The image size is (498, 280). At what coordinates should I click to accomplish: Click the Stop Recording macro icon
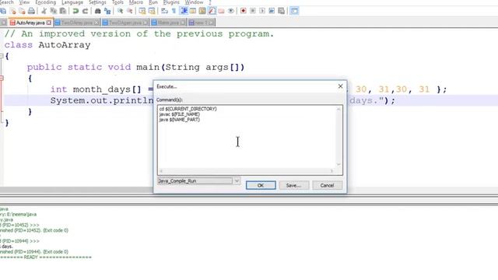[x=253, y=11]
